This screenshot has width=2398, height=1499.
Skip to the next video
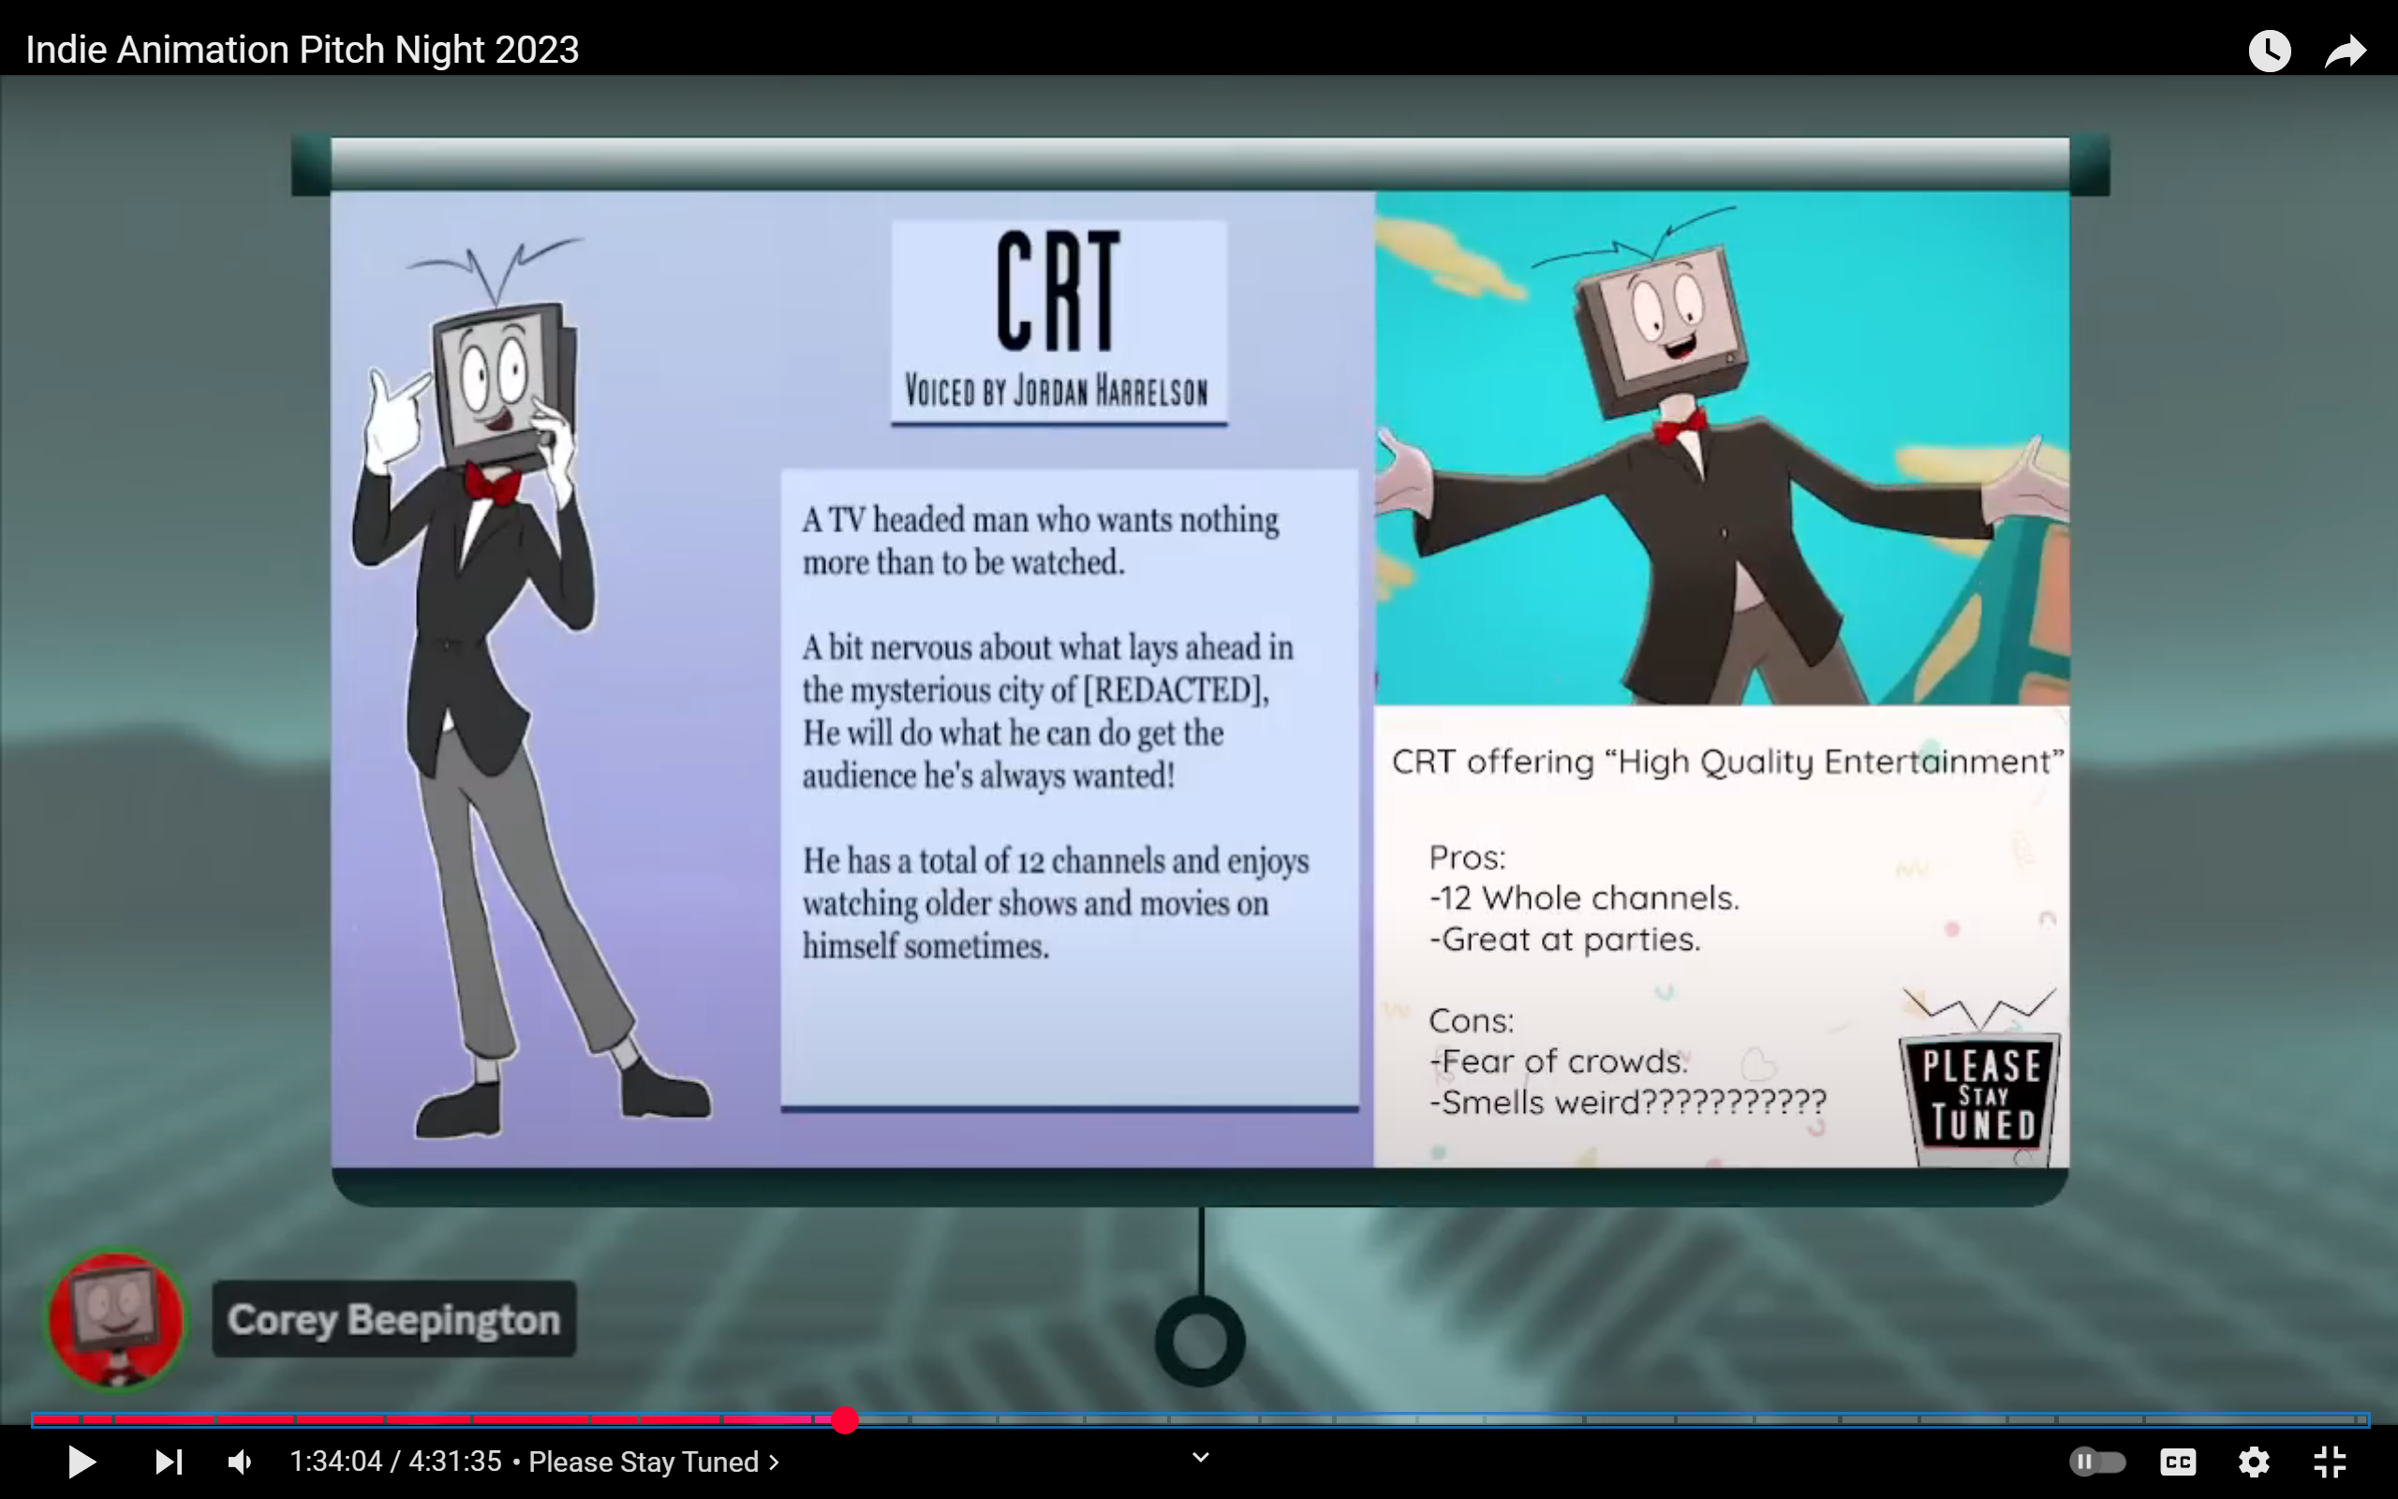pyautogui.click(x=169, y=1462)
